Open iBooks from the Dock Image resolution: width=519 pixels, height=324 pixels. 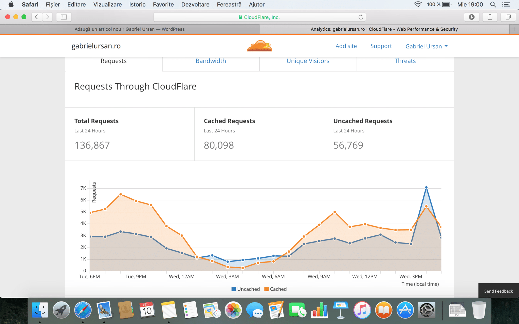(x=384, y=310)
